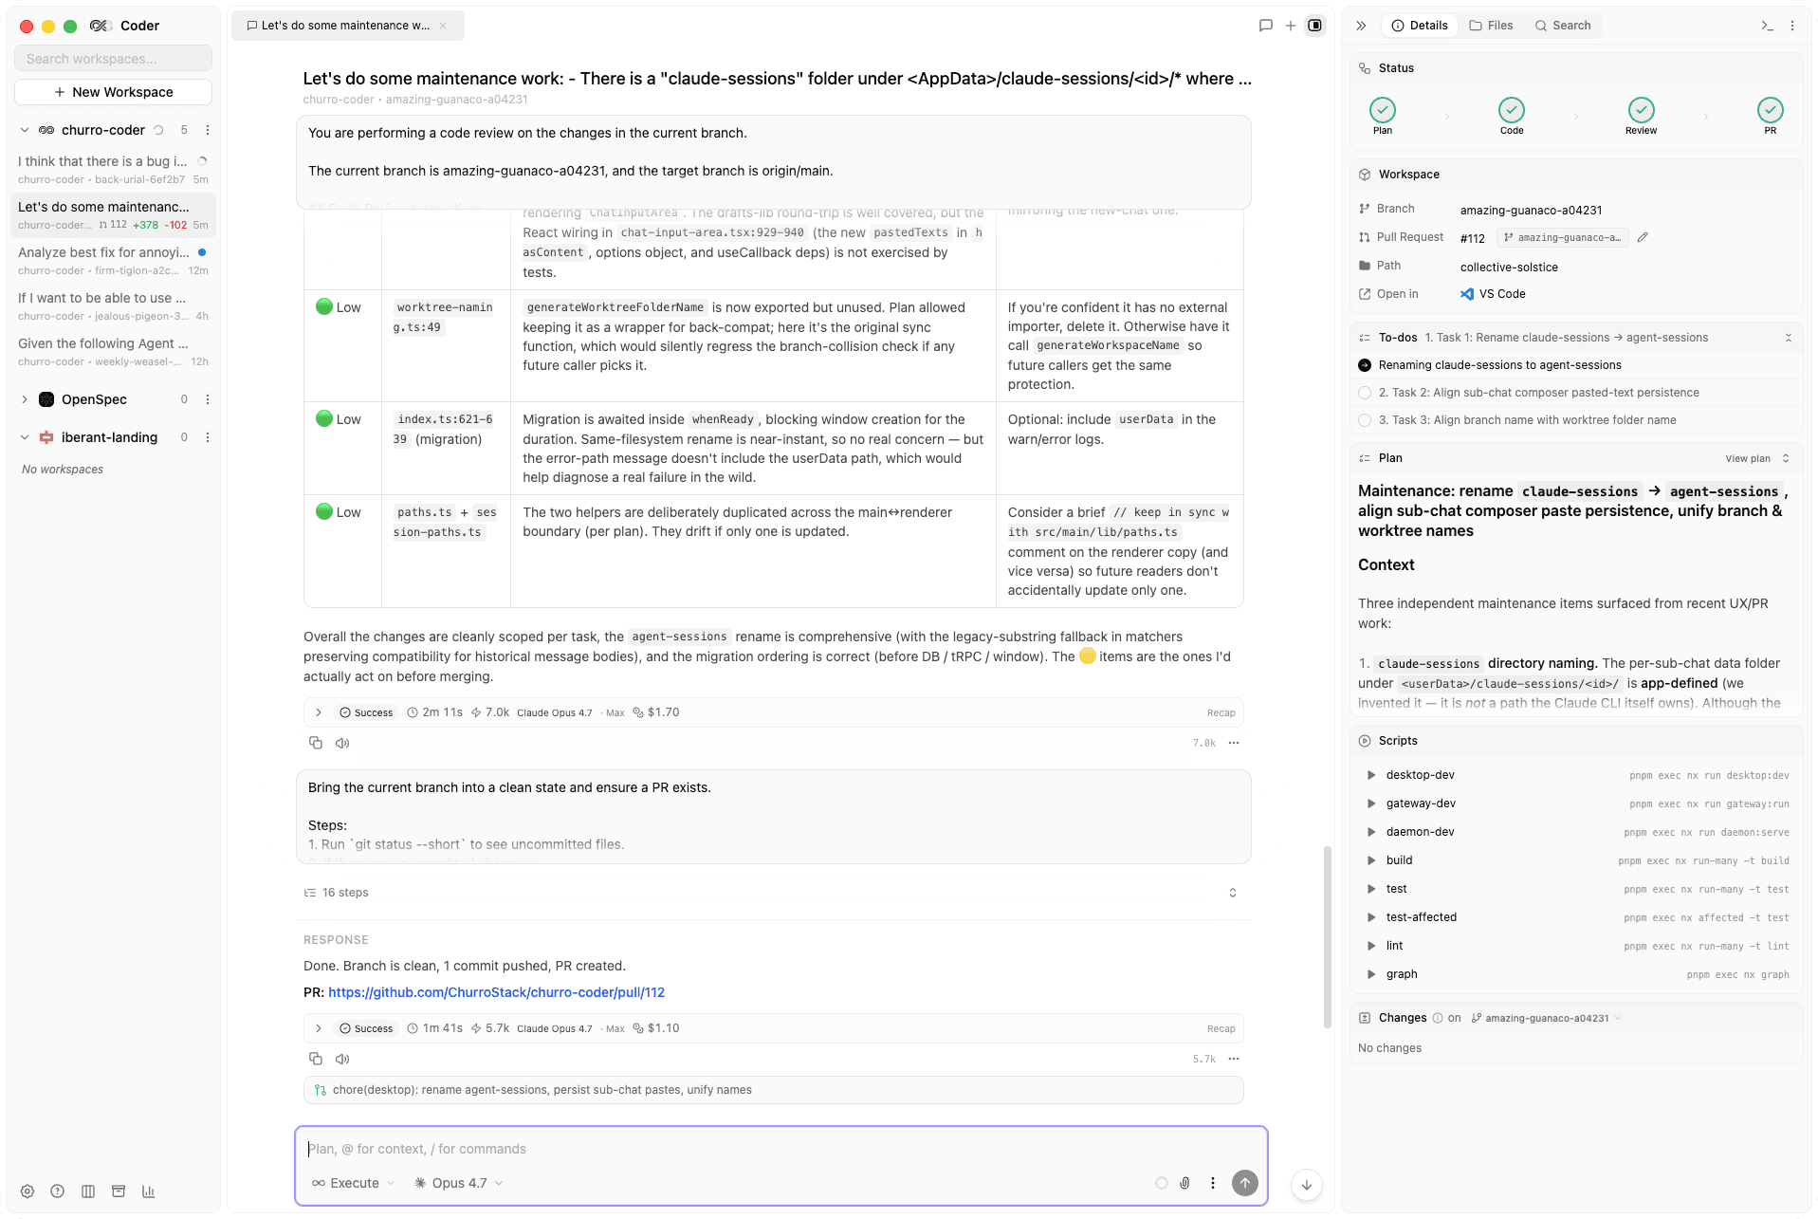Click the New Workspace button
1818x1219 pixels.
click(113, 92)
